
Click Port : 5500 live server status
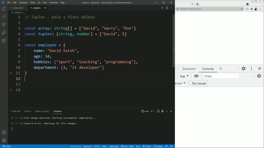coord(127,146)
